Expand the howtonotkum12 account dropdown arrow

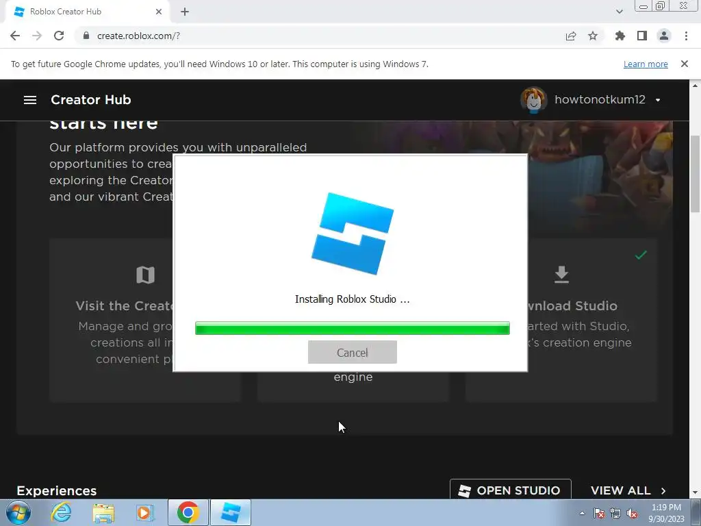click(x=658, y=100)
